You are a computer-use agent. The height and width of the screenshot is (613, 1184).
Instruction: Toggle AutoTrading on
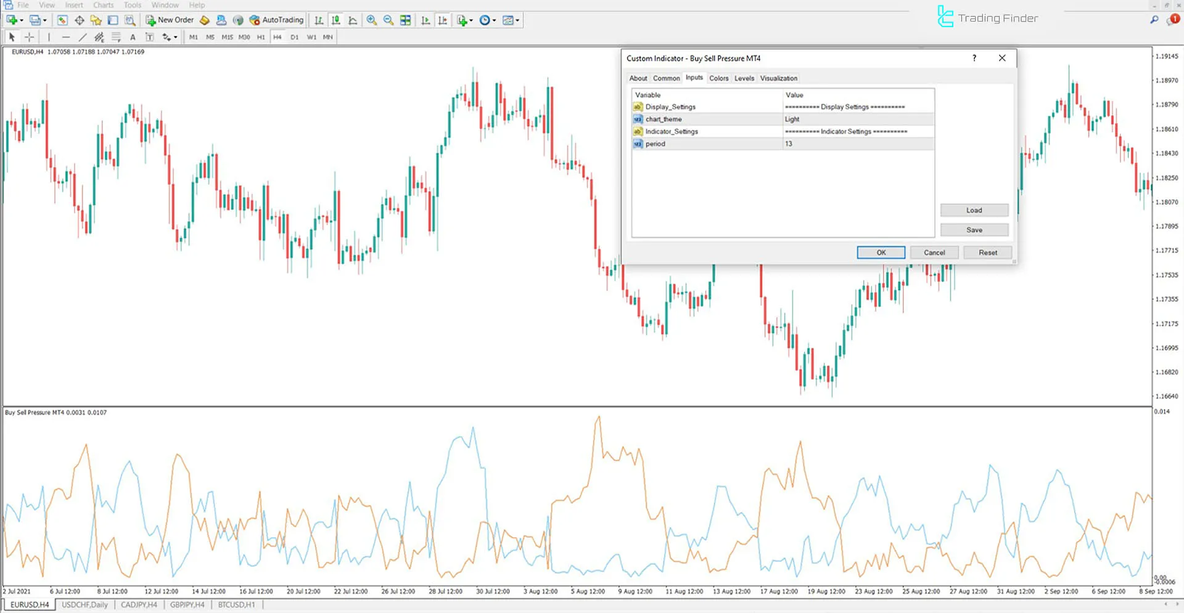click(x=276, y=20)
